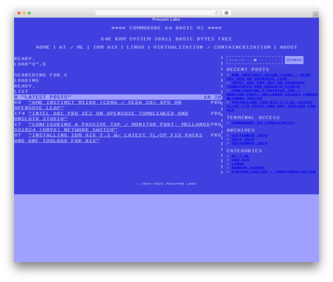This screenshot has height=282, width=333.
Task: Open Recent Posts link for Installing IBM AIX 7.3
Action: (x=271, y=106)
